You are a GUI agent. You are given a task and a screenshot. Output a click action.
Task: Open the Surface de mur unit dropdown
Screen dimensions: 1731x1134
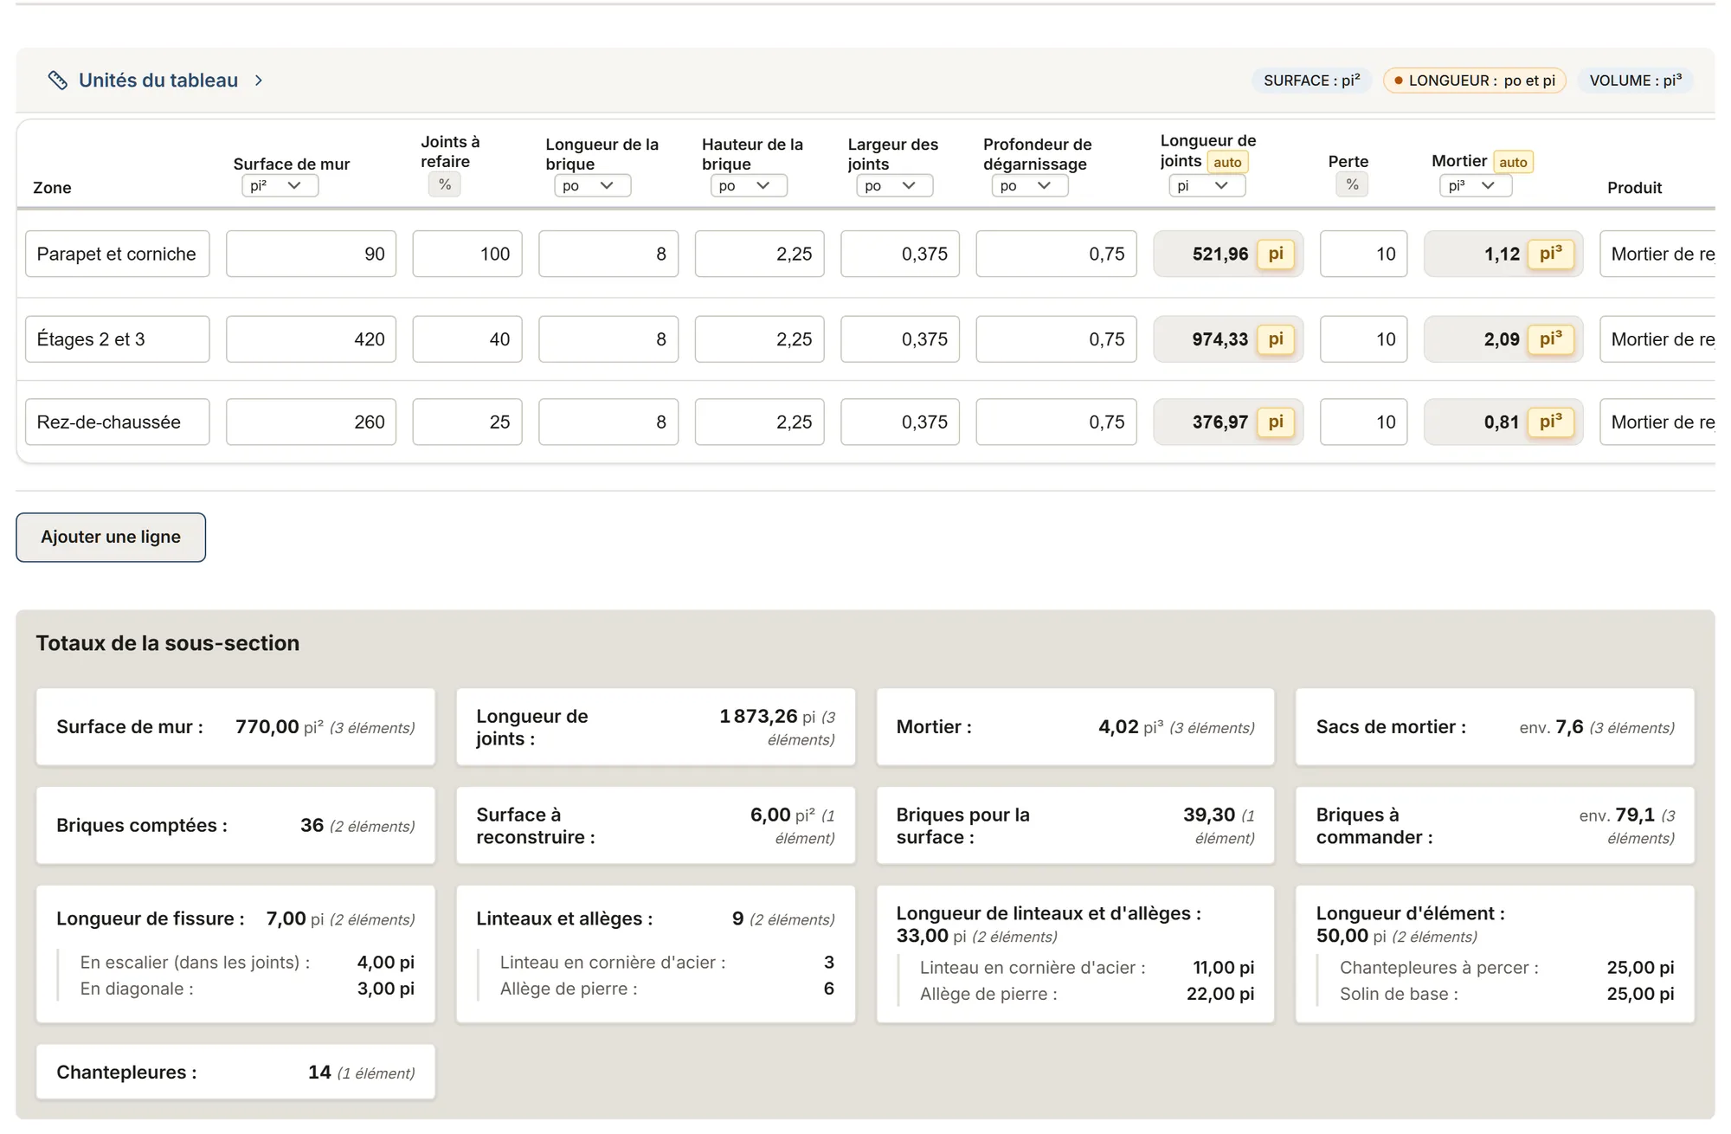(x=280, y=185)
